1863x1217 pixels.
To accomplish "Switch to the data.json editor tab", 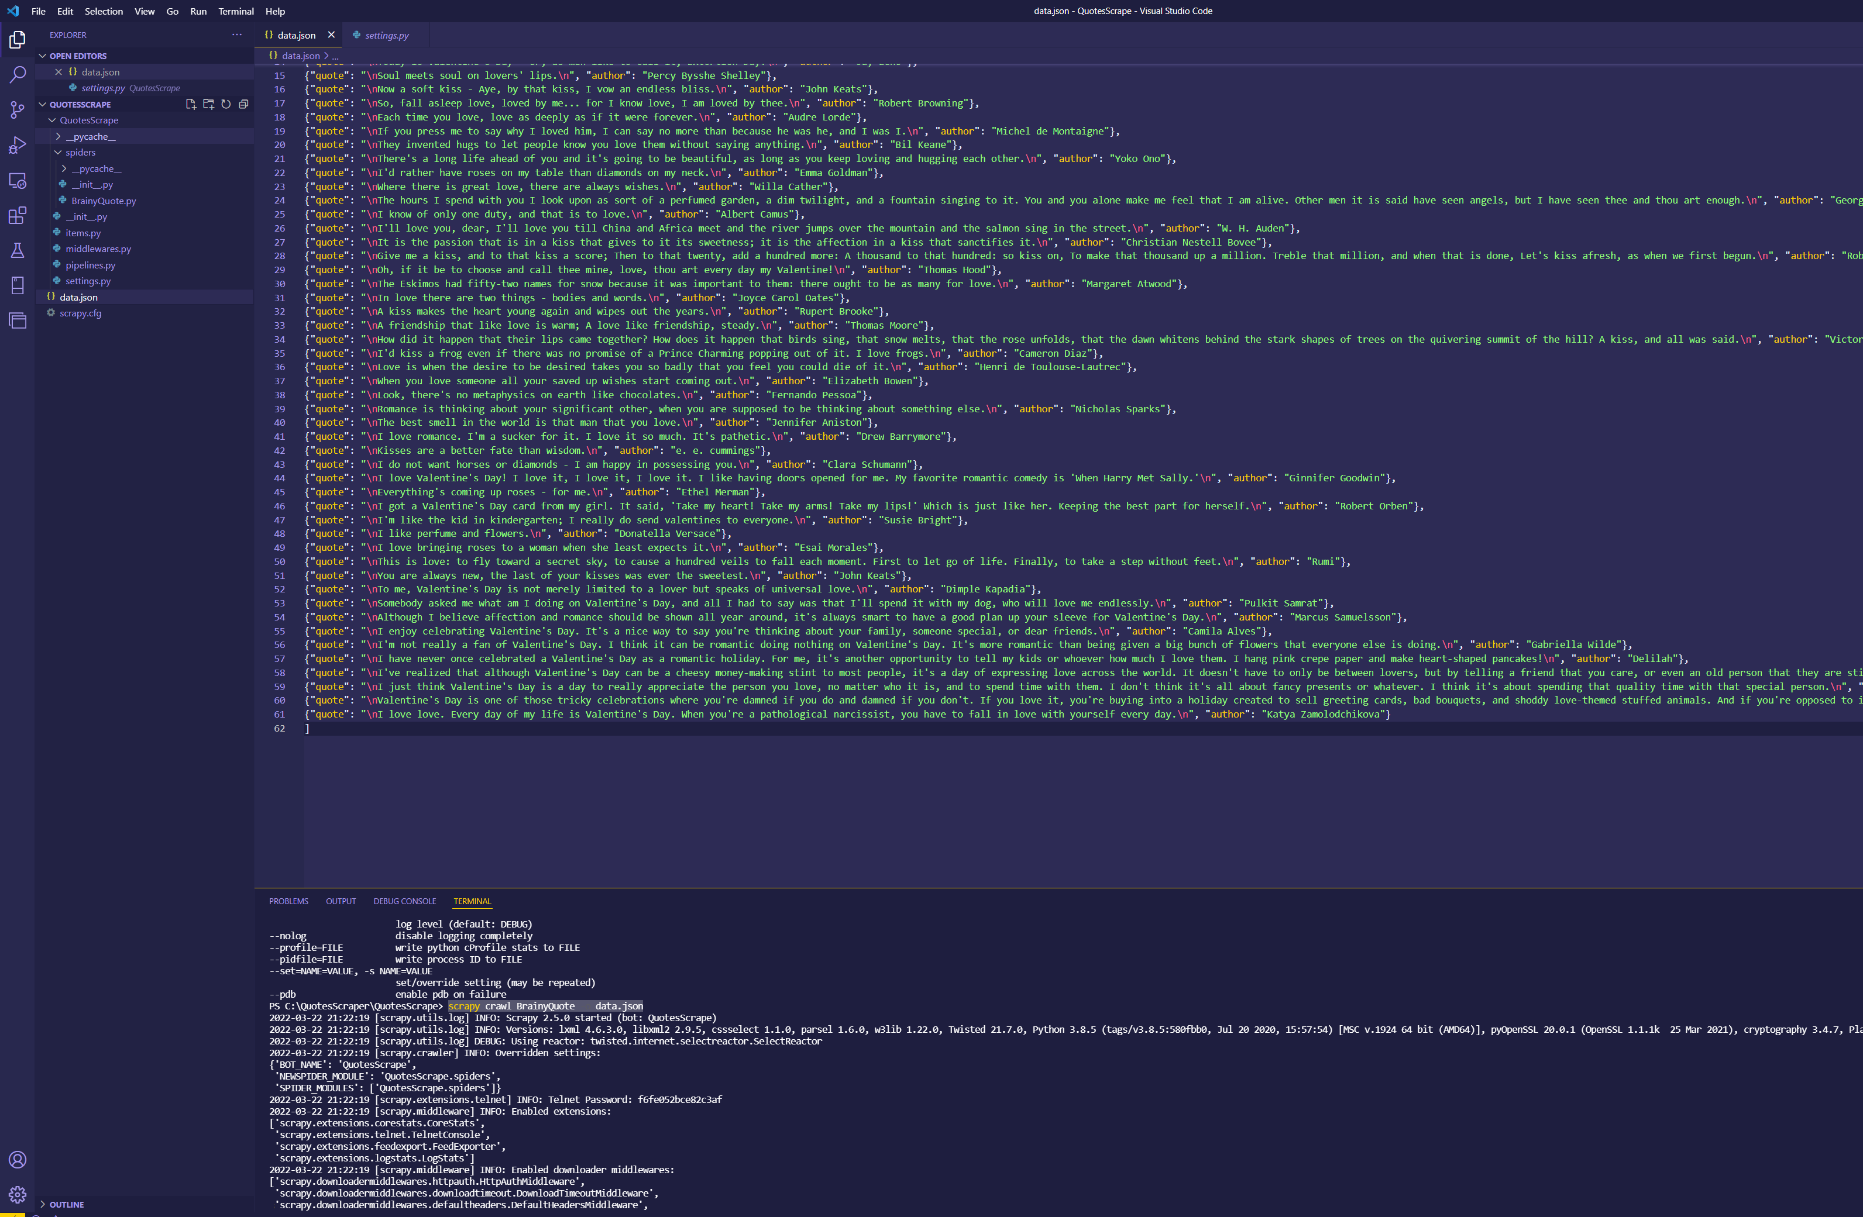I will point(297,35).
